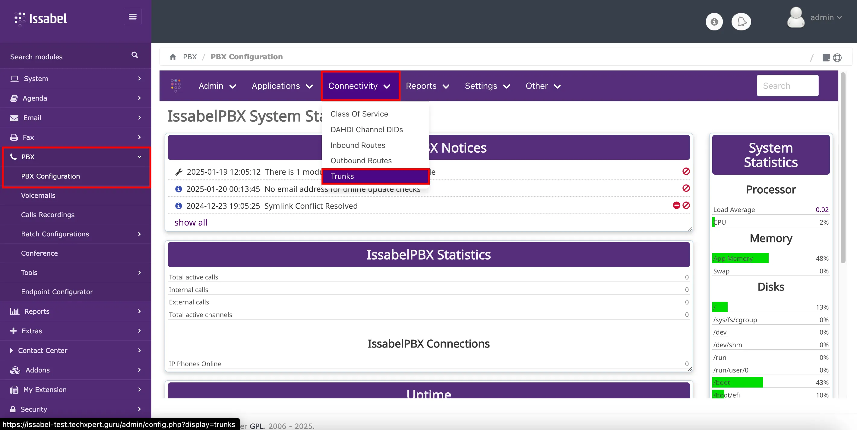The height and width of the screenshot is (430, 857).
Task: Open notifications bell icon
Action: click(x=741, y=22)
